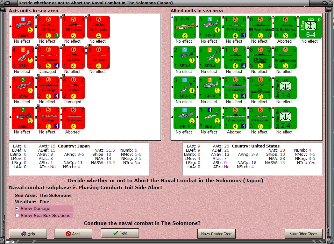Select the CV Akagi carrier counter
The width and height of the screenshot is (334, 244).
pyautogui.click(x=48, y=88)
